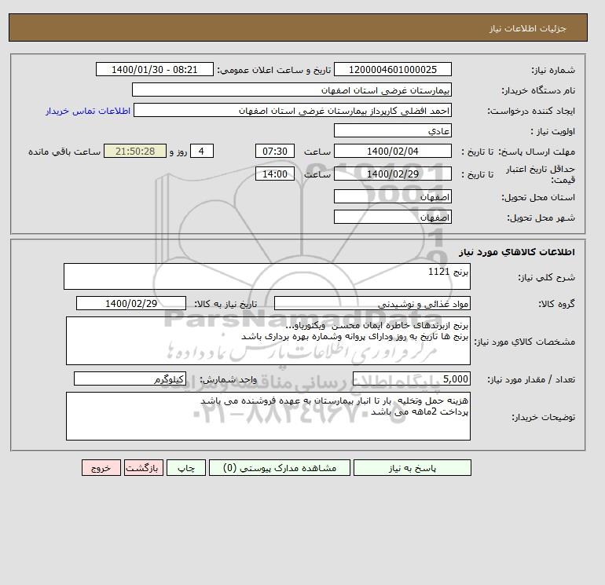Click the پاسخ به نیاز button

pos(412,468)
